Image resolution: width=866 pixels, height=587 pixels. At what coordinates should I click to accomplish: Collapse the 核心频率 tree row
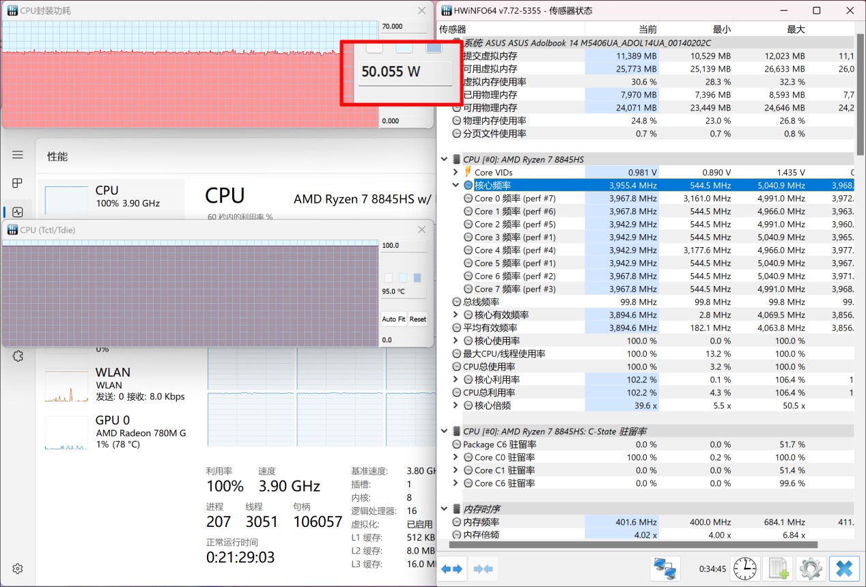456,185
